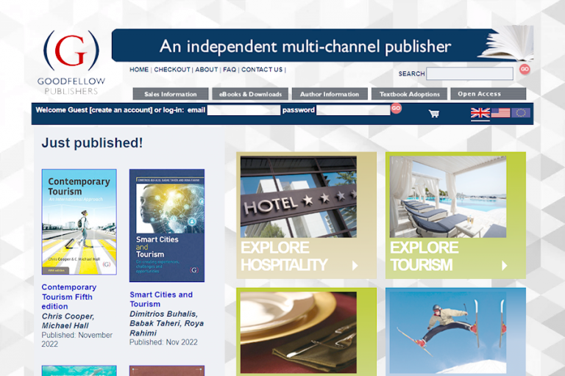
Task: Click the Explore Hospitality arrow
Action: (x=355, y=266)
